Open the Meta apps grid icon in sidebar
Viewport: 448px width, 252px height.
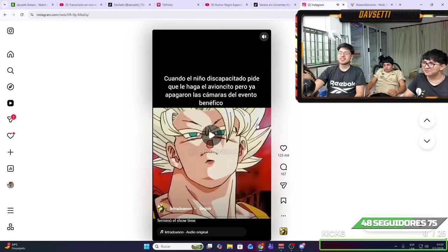(10, 227)
